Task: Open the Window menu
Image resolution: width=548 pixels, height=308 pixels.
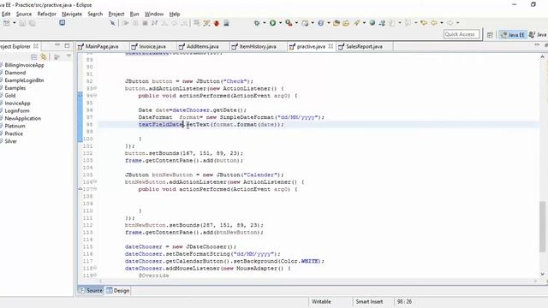Action: (x=154, y=14)
